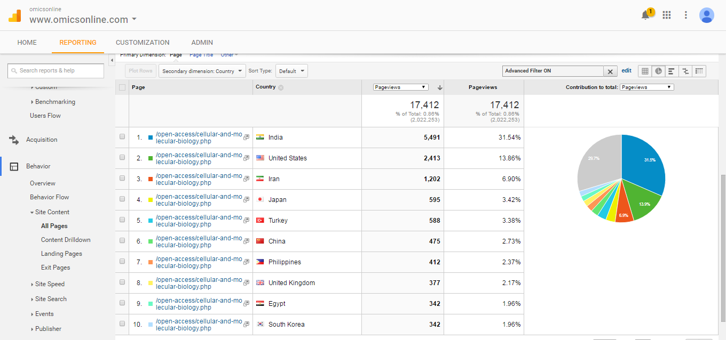Switch to comparison view
726x340 pixels.
685,71
